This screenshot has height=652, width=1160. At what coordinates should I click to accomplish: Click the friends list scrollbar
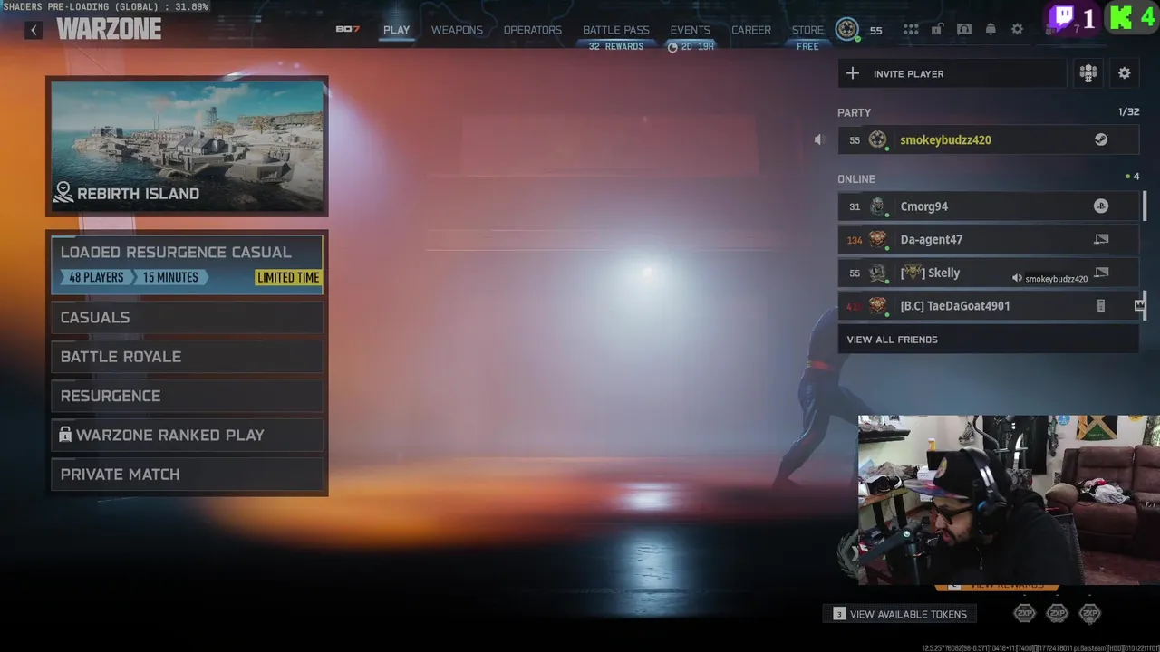coord(1144,206)
